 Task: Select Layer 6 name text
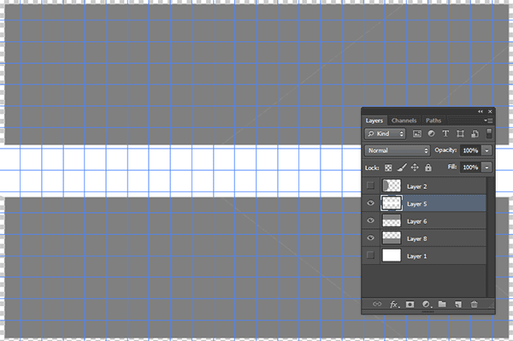pyautogui.click(x=417, y=221)
